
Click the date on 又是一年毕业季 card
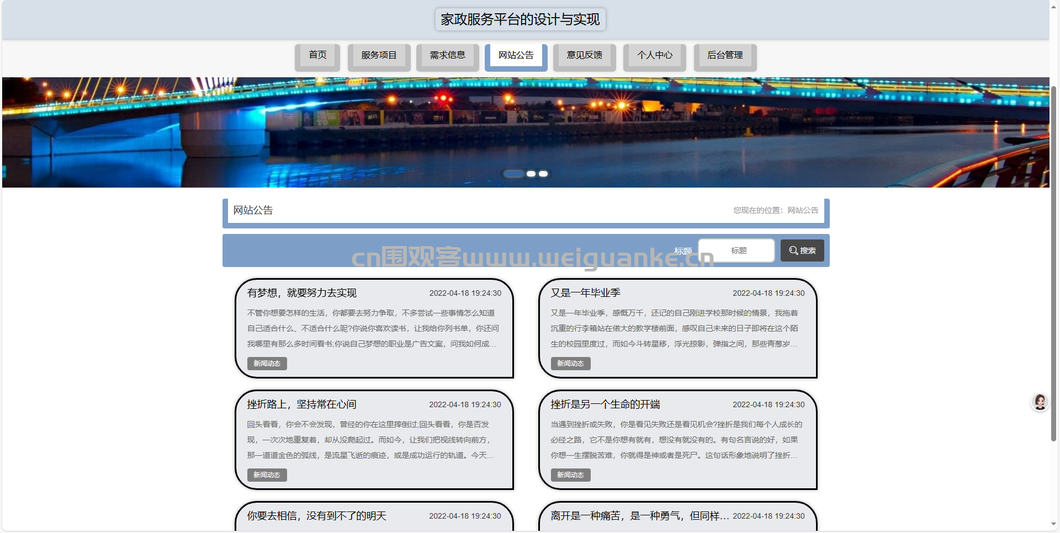pyautogui.click(x=768, y=293)
